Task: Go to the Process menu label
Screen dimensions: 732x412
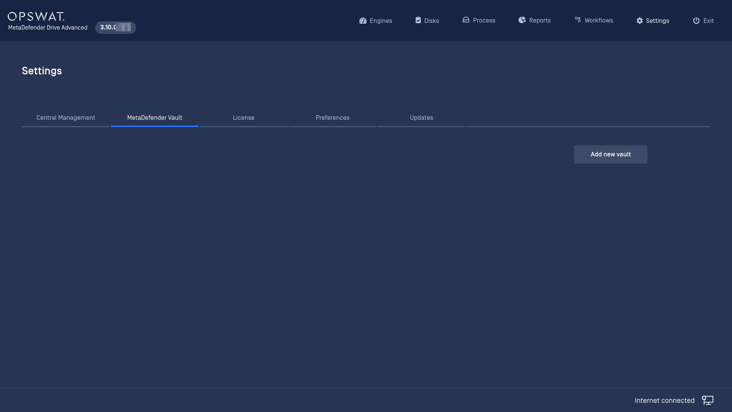Action: pos(484,20)
